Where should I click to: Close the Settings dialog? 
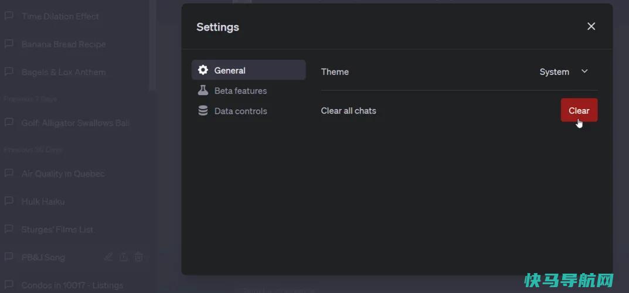click(x=591, y=26)
